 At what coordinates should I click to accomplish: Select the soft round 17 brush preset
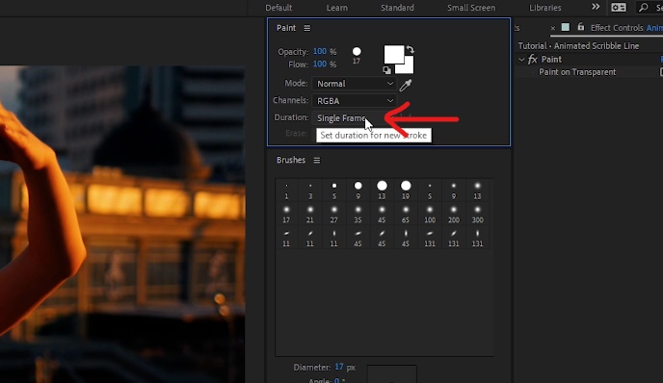coord(286,214)
